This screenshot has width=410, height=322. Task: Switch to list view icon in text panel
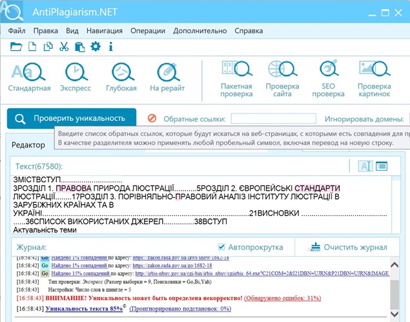(382, 166)
